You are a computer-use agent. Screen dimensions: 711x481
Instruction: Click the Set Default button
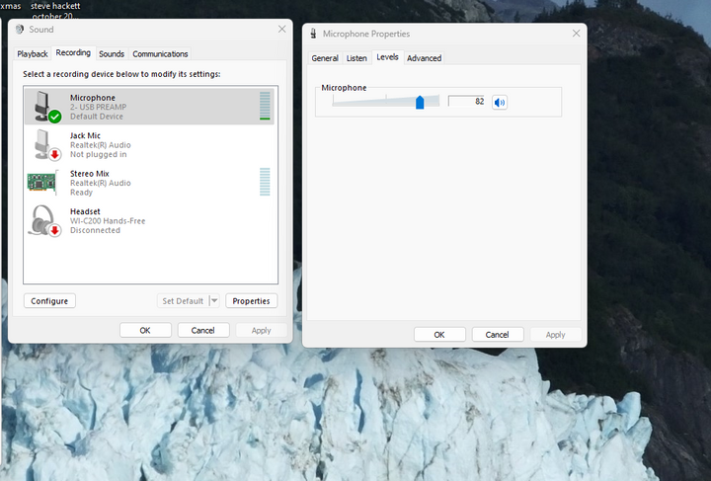pos(183,301)
